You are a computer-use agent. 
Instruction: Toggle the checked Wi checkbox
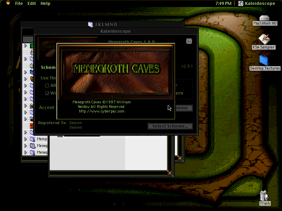click(x=47, y=93)
